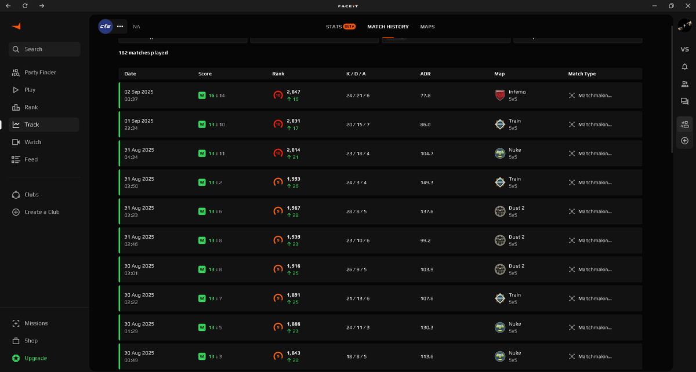Open the 30 Aug 2025 01:29 match row
Viewport: 696px width, 372px height.
pos(380,327)
